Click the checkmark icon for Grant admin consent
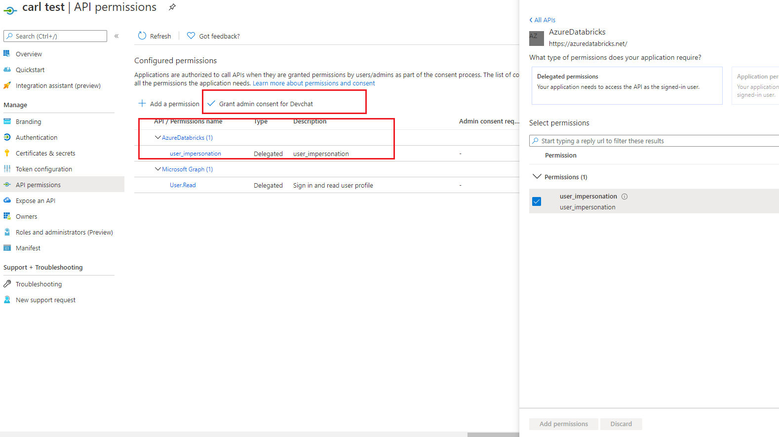The image size is (779, 437). (x=211, y=103)
